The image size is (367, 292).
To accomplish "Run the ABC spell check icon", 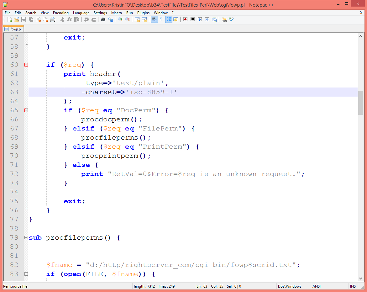I will click(x=231, y=20).
